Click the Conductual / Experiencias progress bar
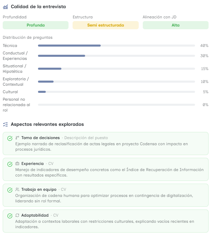 click(x=116, y=56)
